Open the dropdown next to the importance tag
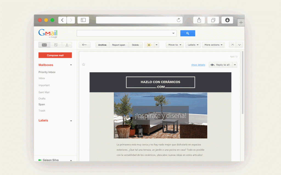The height and width of the screenshot is (175, 281). click(156, 45)
